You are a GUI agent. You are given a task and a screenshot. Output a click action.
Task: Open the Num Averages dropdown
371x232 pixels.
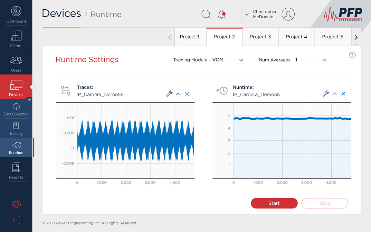pyautogui.click(x=311, y=60)
